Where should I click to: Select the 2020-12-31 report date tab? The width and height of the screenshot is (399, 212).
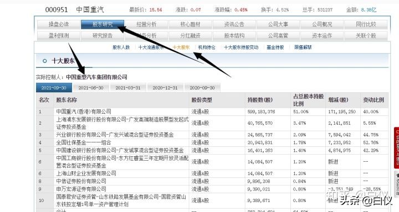(165, 88)
